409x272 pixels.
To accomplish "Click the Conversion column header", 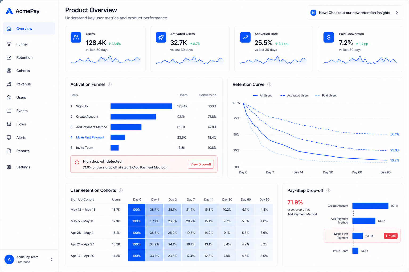I will [207, 95].
